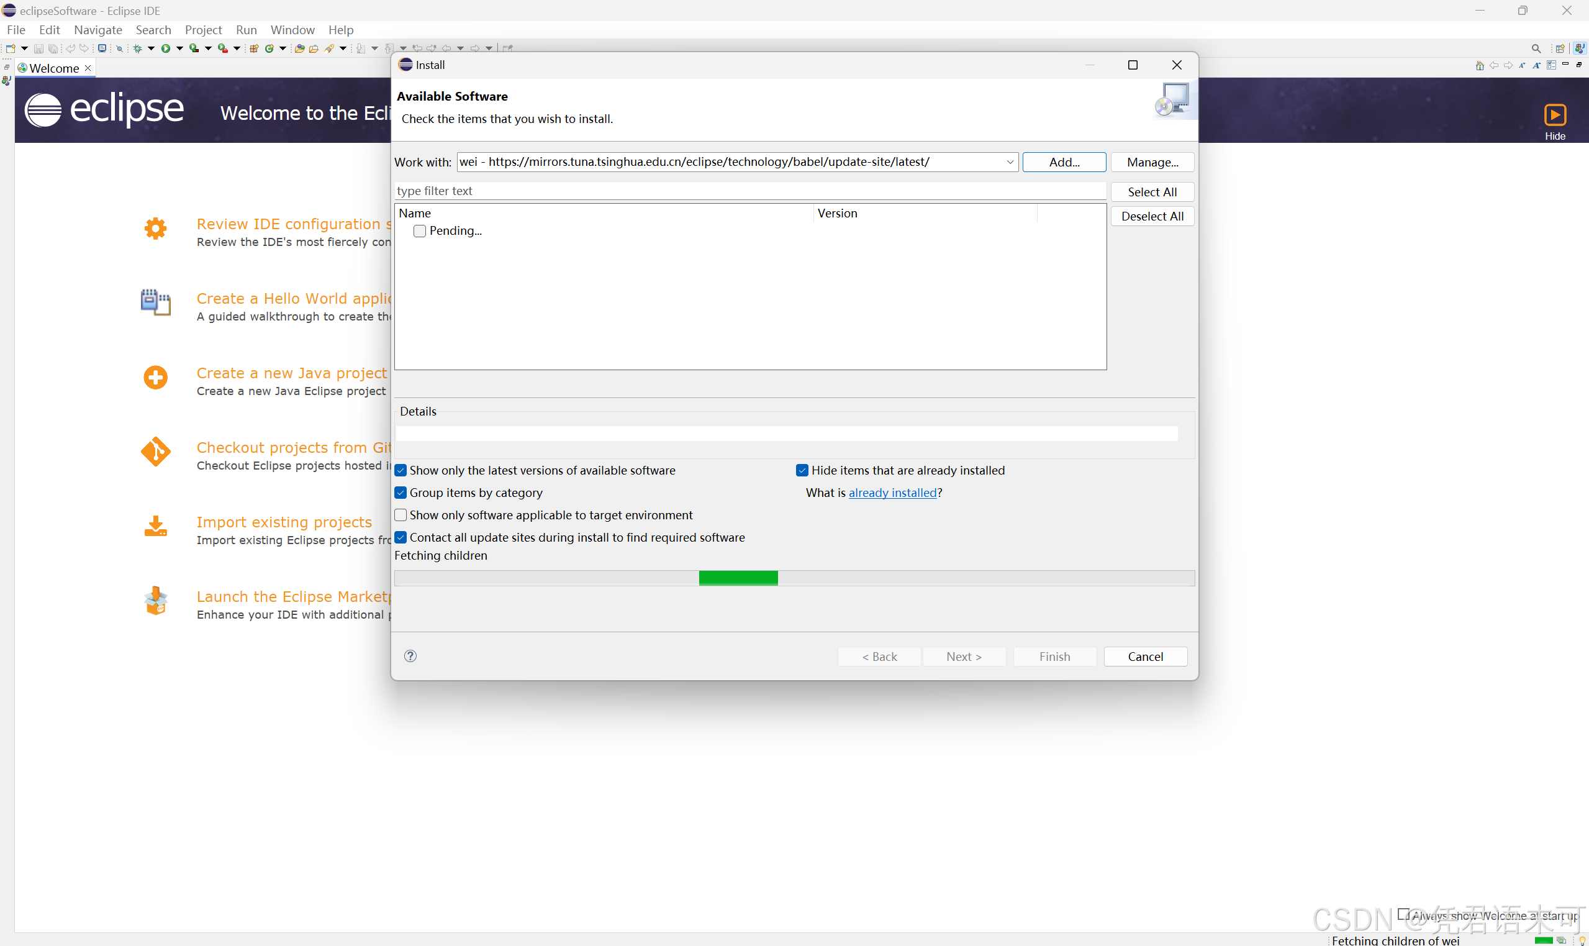The image size is (1589, 946).
Task: Click the status bar progress view icon
Action: (x=1562, y=940)
